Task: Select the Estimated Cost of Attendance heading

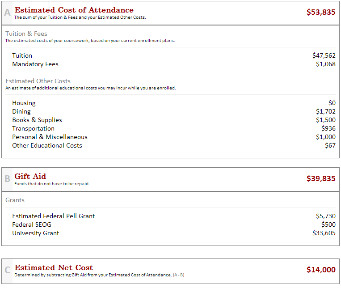Action: click(x=74, y=10)
